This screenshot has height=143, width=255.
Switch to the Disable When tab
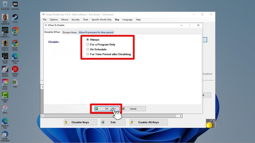coord(52,32)
